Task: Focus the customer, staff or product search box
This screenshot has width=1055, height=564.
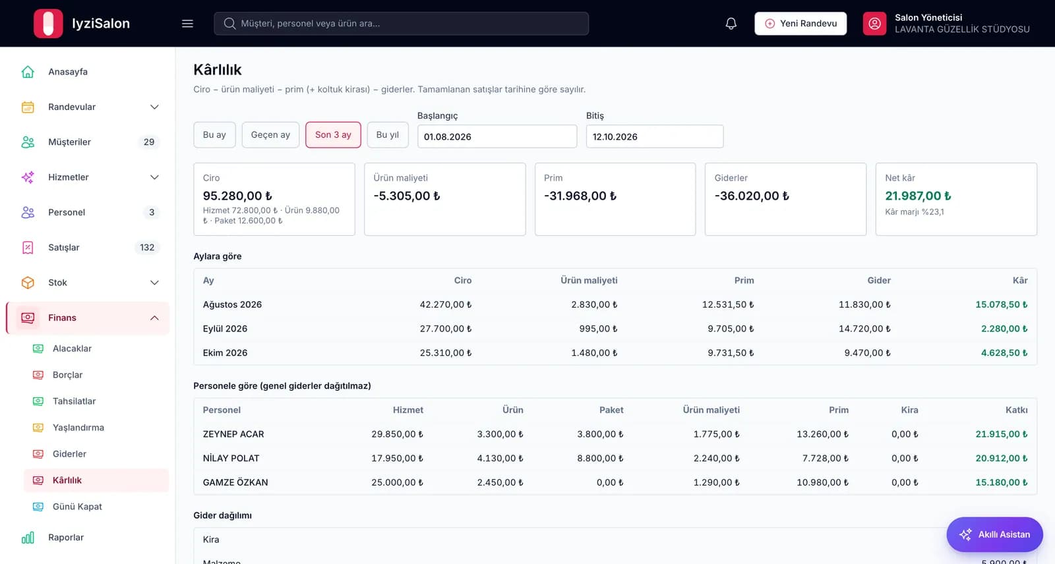Action: click(x=401, y=24)
